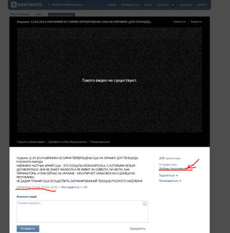230x233 pixels.
Task: Click the «Комментарий» heading
Action: [x=26, y=197]
